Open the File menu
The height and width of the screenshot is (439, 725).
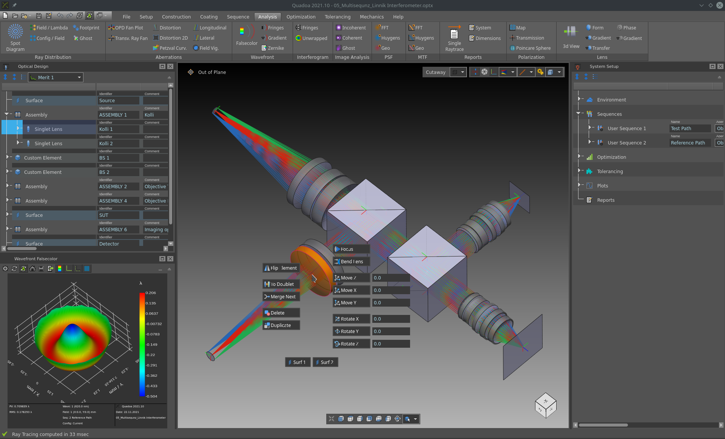tap(126, 17)
